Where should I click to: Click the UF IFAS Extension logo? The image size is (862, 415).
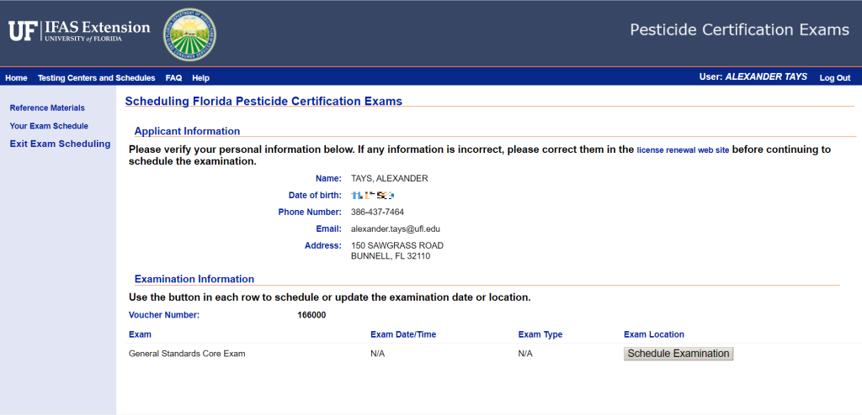click(79, 32)
